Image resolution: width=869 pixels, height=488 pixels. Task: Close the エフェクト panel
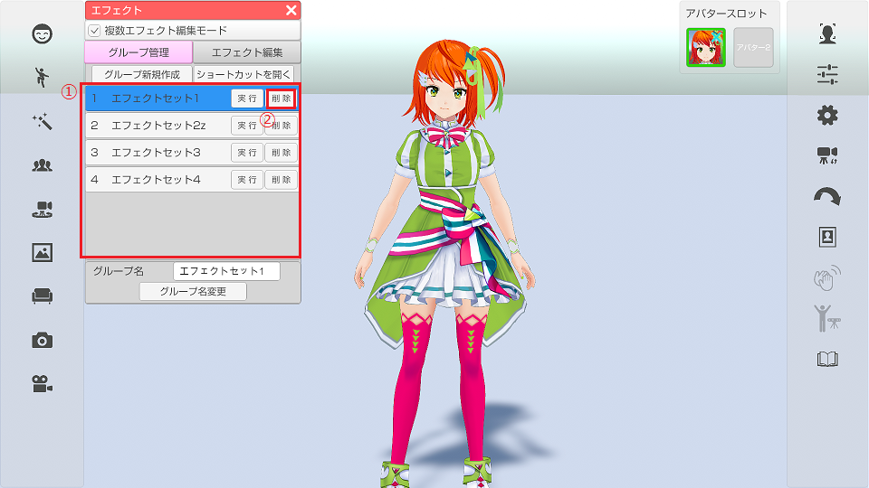pyautogui.click(x=291, y=10)
